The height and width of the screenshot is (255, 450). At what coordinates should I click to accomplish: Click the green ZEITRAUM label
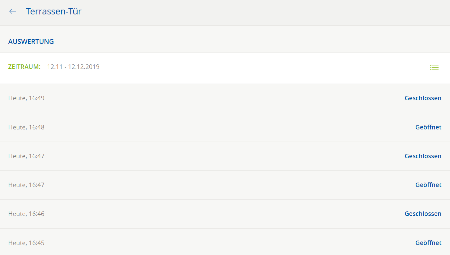(24, 67)
